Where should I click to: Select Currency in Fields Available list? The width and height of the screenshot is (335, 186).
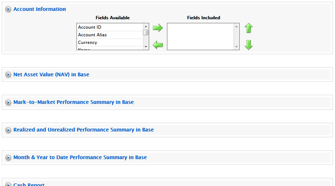(x=110, y=43)
